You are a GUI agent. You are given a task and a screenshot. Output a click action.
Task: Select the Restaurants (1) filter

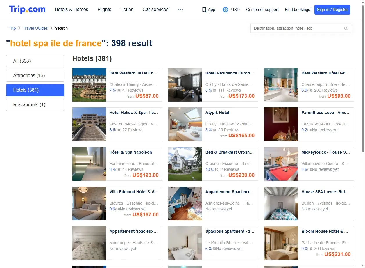(35, 105)
